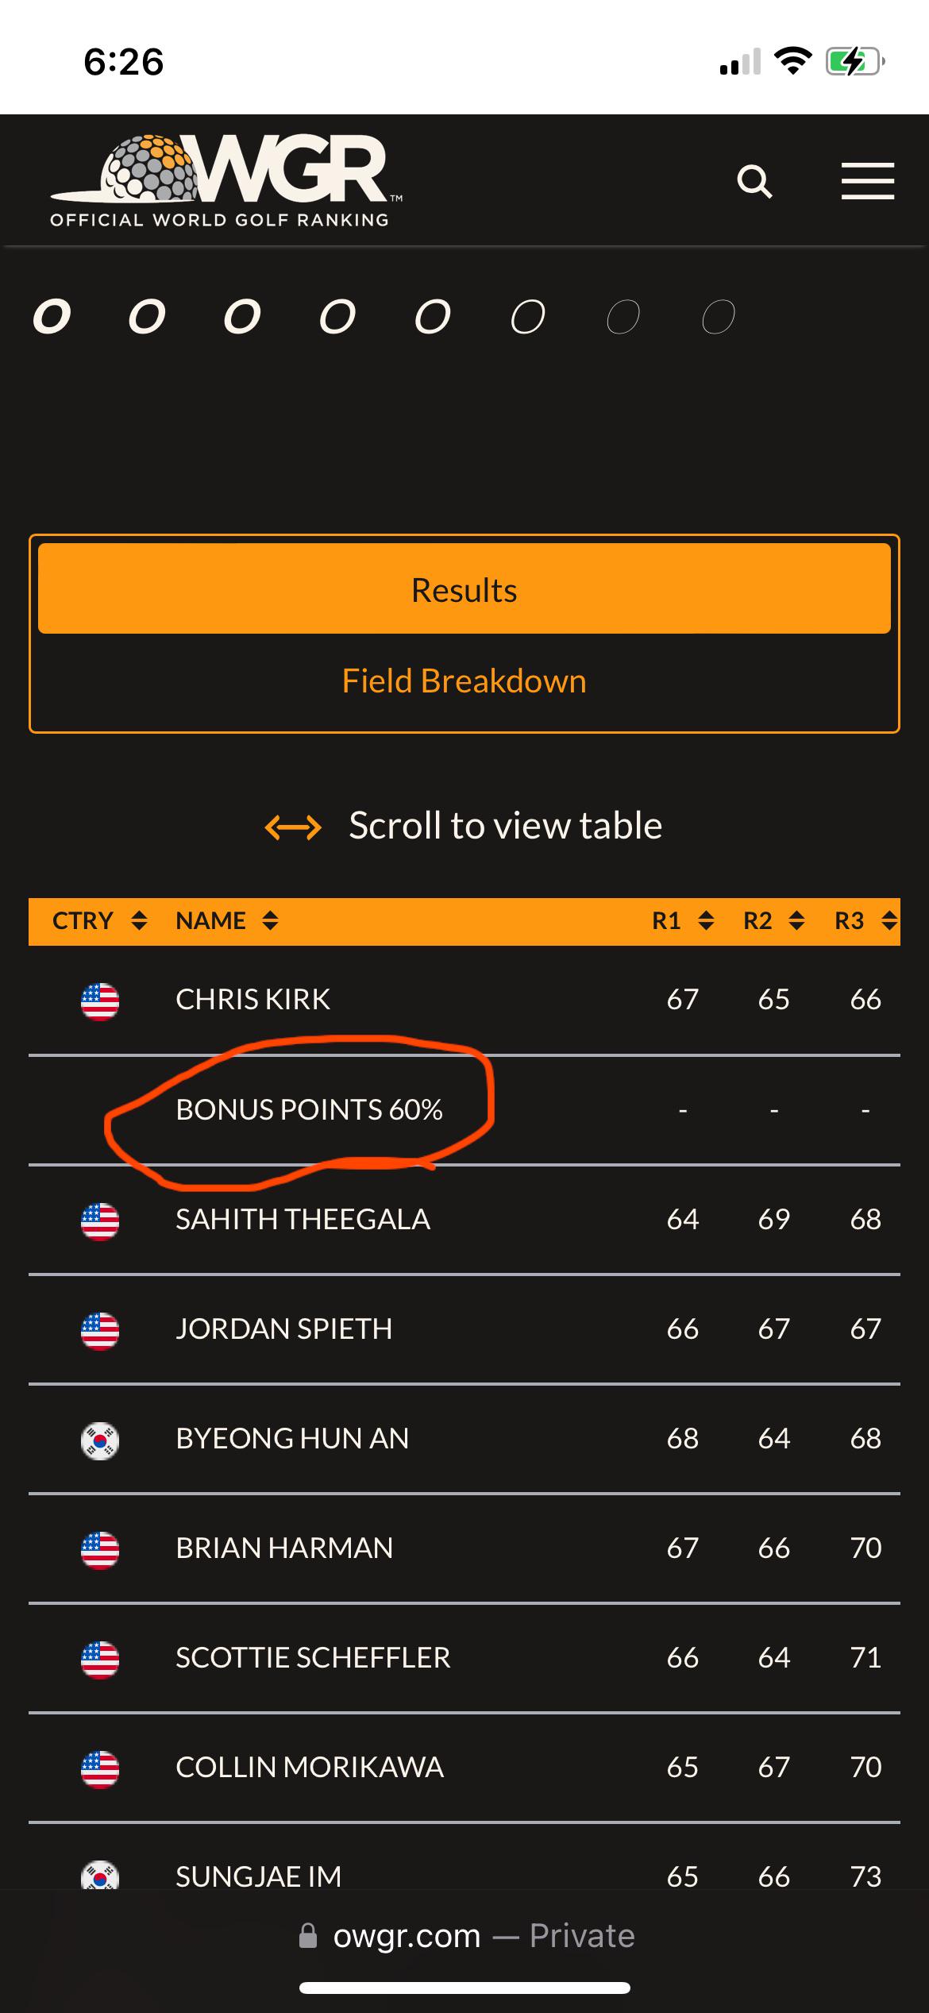Screen dimensions: 929x2013
Task: Click the scroll-to-view-table arrow icon
Action: (x=292, y=827)
